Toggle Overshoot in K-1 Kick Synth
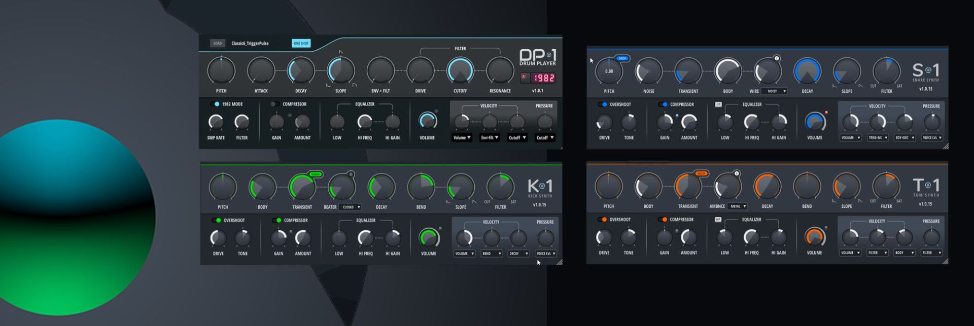Screen dimensions: 974x326 pyautogui.click(x=217, y=220)
